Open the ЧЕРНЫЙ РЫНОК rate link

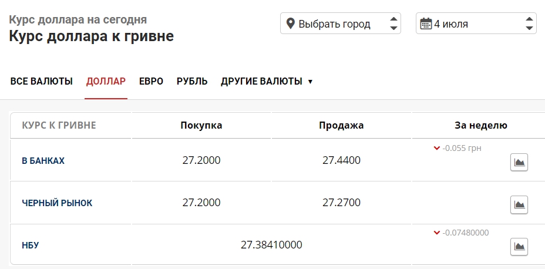click(57, 203)
